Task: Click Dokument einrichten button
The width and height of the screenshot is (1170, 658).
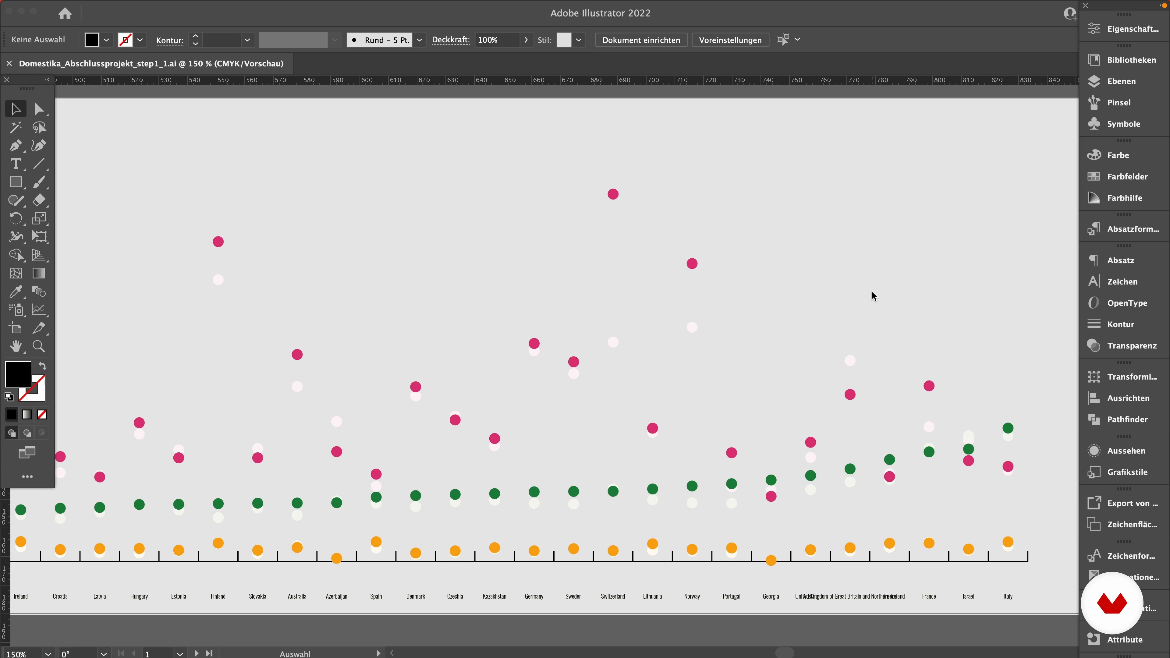Action: [641, 40]
